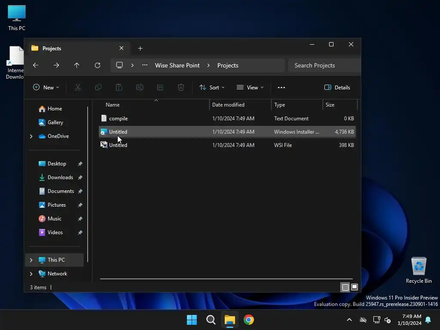
Task: Select the Untitled Windows Installer file
Action: point(227,132)
